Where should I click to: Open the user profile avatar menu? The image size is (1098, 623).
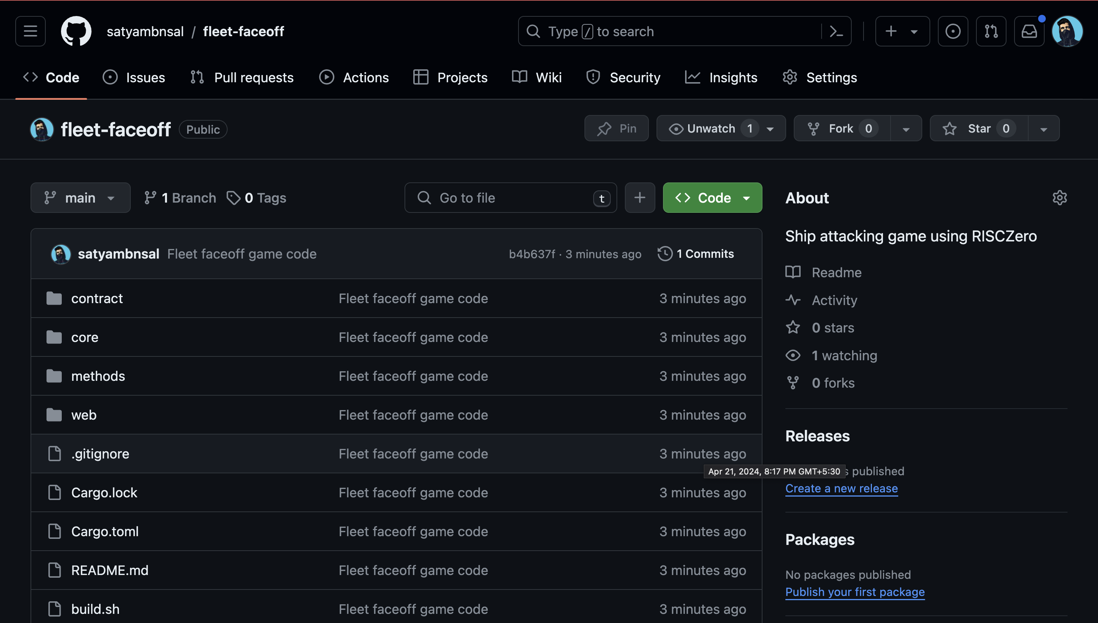pos(1067,31)
